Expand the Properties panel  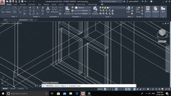tap(76, 17)
